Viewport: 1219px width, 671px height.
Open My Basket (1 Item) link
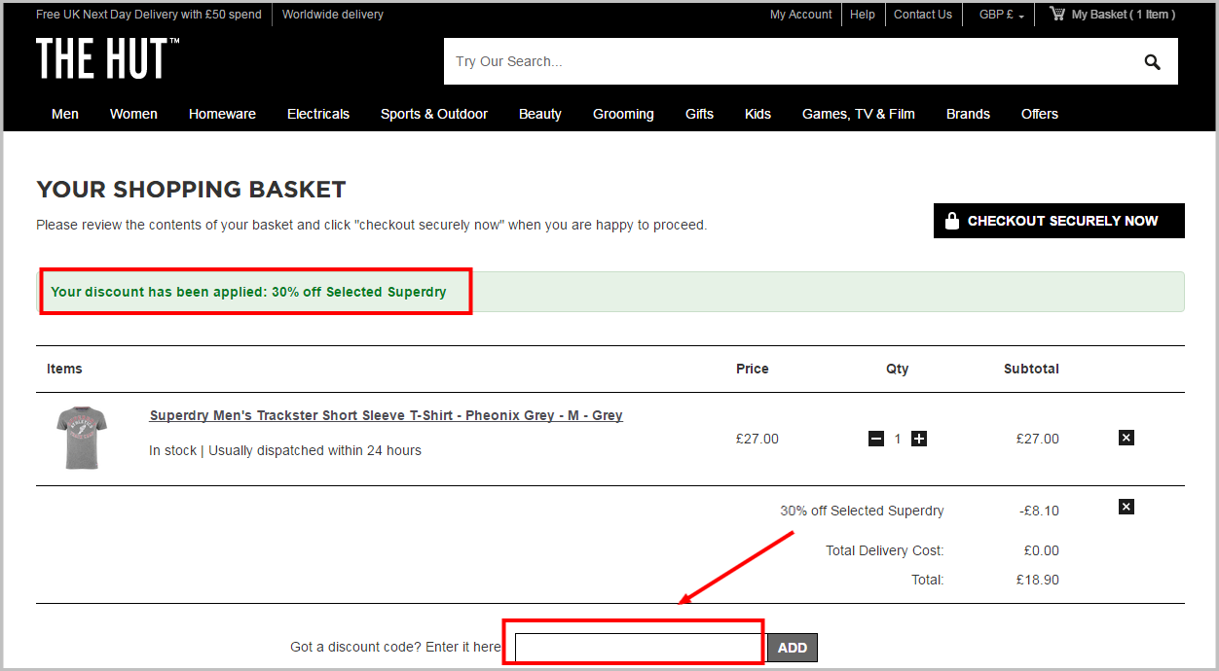point(1124,15)
